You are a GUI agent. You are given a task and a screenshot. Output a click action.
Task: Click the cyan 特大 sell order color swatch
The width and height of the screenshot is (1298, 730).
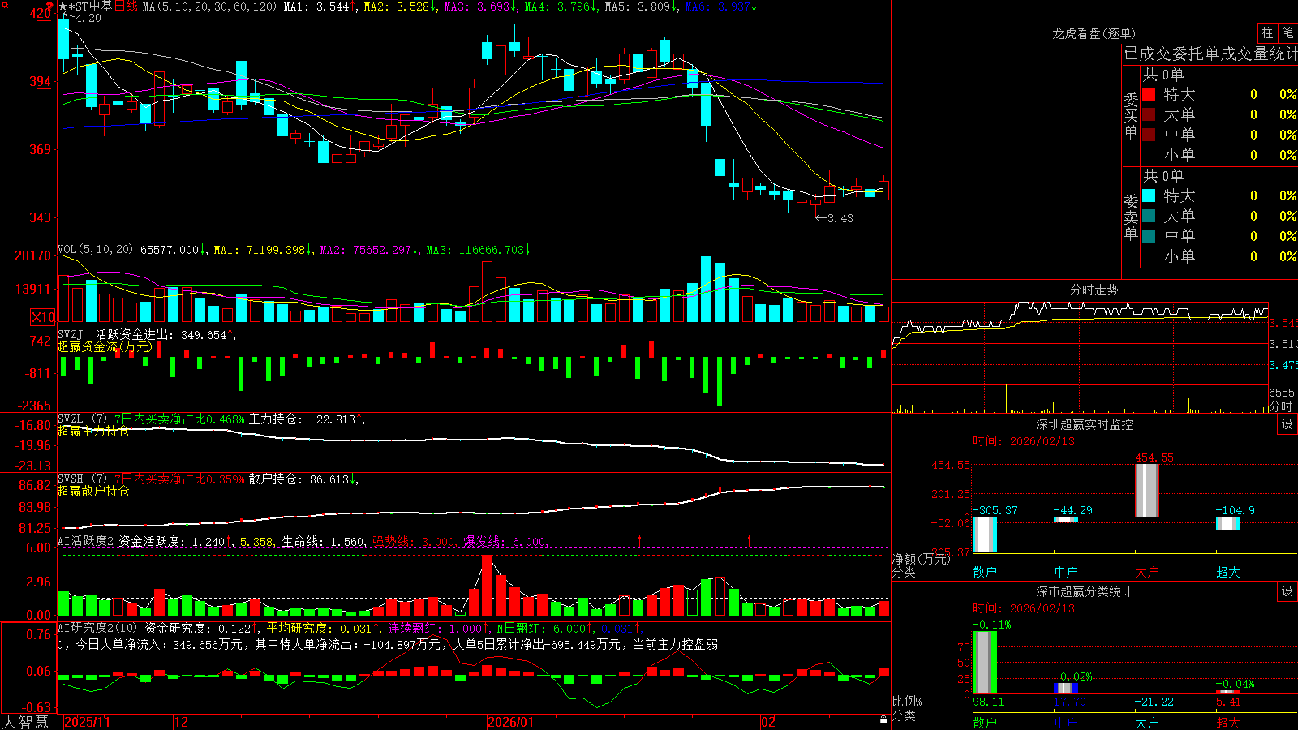click(x=1149, y=195)
